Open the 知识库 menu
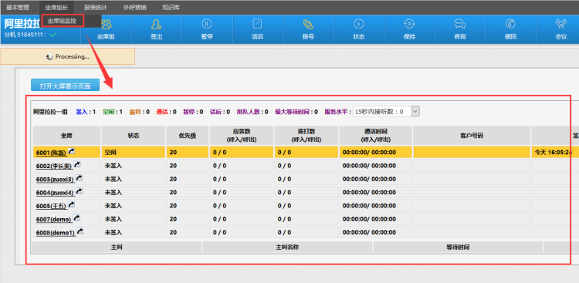This screenshot has width=579, height=283. (171, 7)
